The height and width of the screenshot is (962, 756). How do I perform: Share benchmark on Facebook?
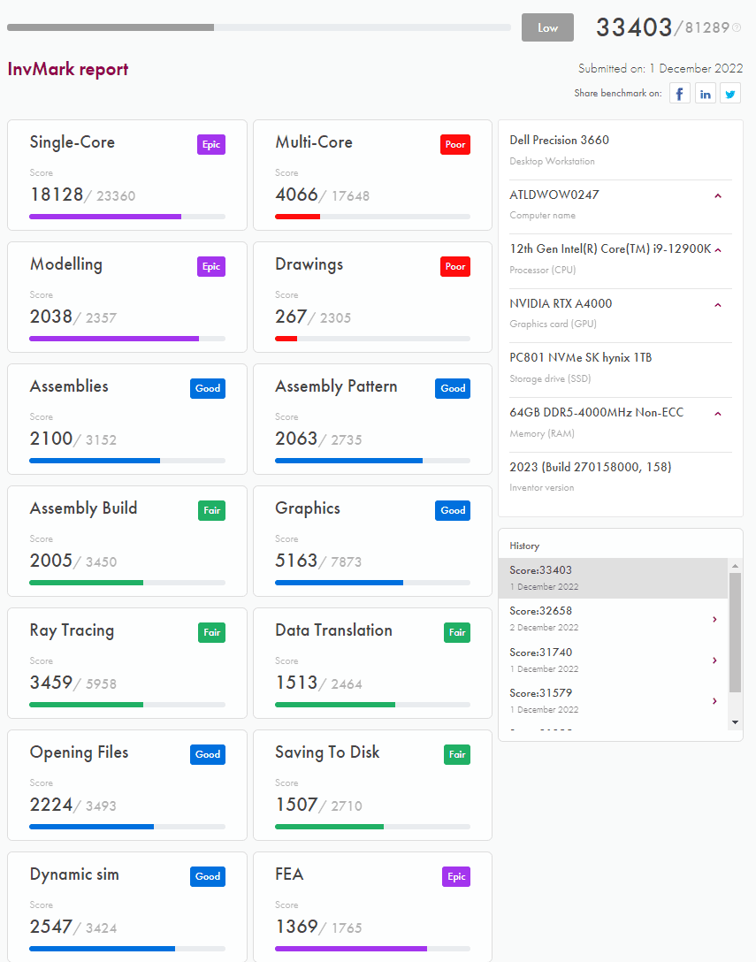(680, 93)
